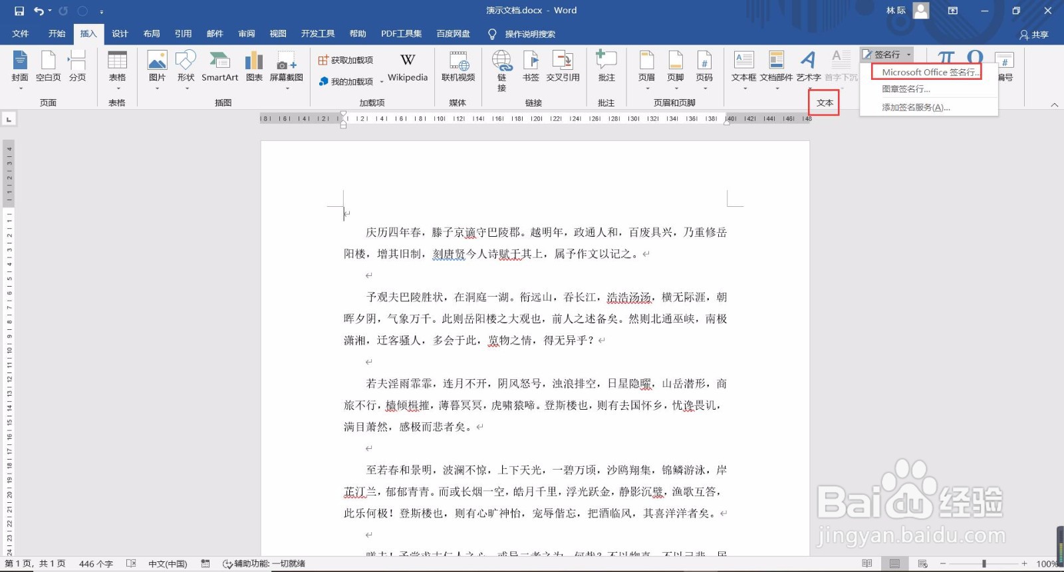Switch to the 开始 (Home) tab
This screenshot has width=1064, height=572.
57,34
